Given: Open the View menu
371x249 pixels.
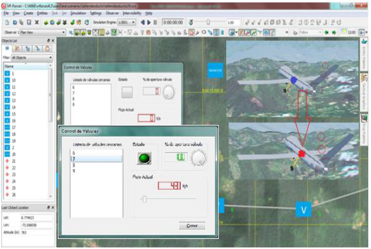Looking at the screenshot, I should click(16, 13).
